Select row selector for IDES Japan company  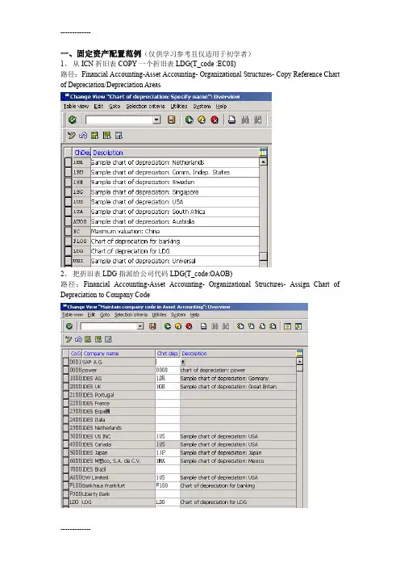pos(65,453)
